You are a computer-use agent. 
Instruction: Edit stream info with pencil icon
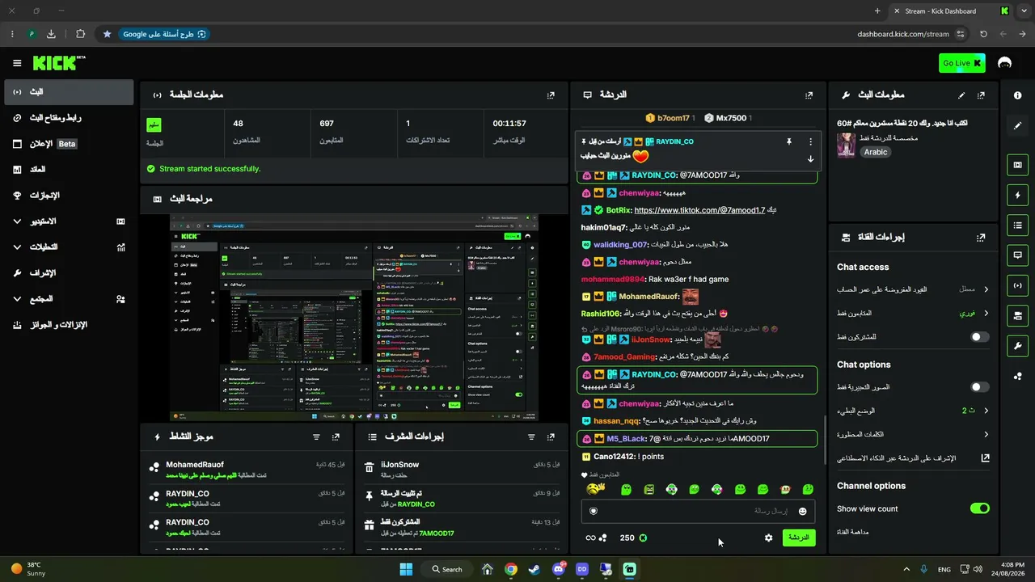tap(961, 95)
